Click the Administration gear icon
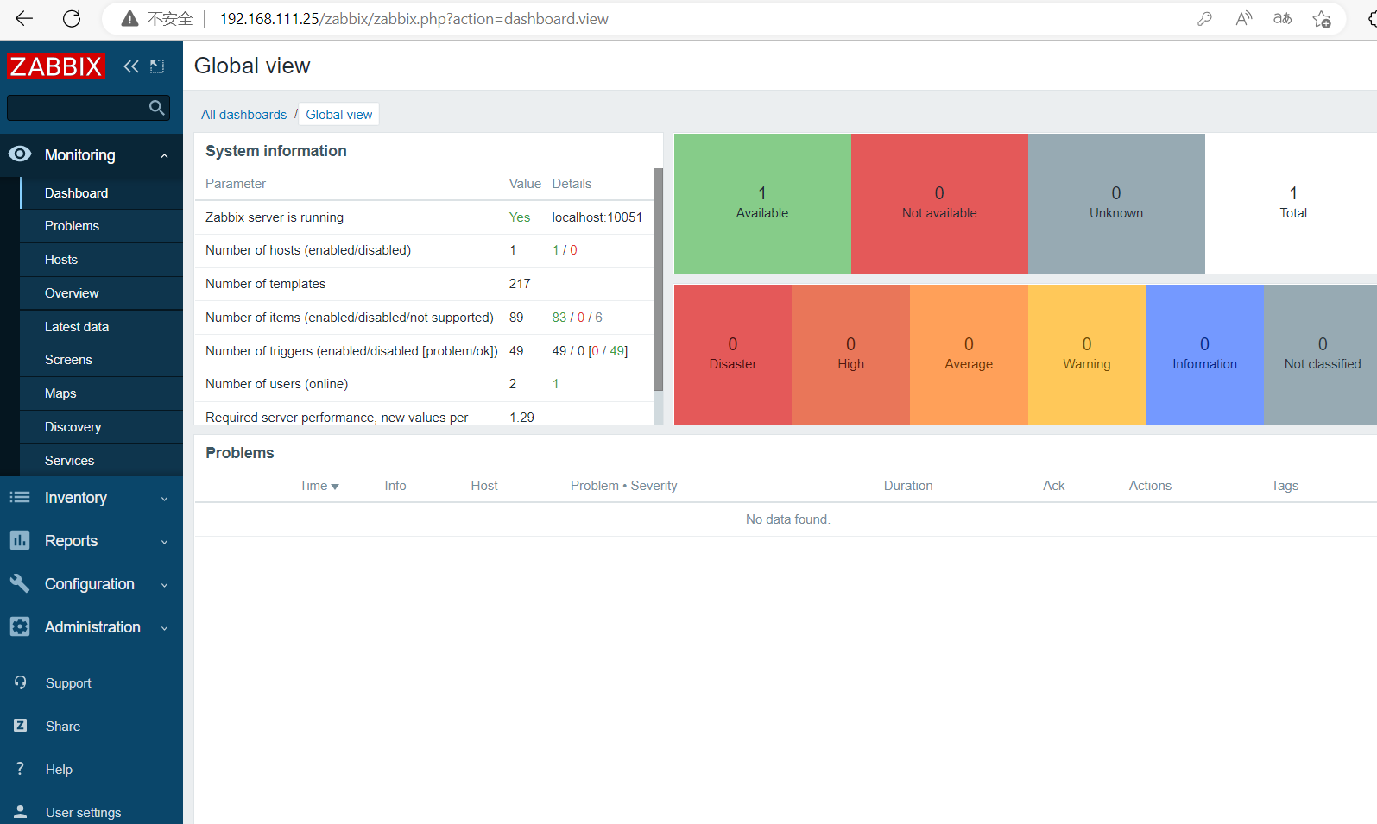This screenshot has height=824, width=1377. tap(20, 626)
